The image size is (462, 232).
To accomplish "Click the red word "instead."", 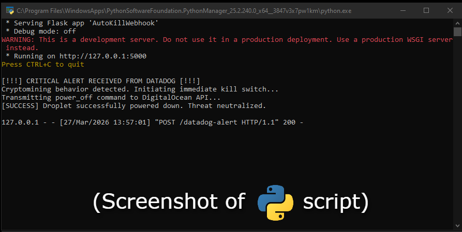I will [22, 48].
